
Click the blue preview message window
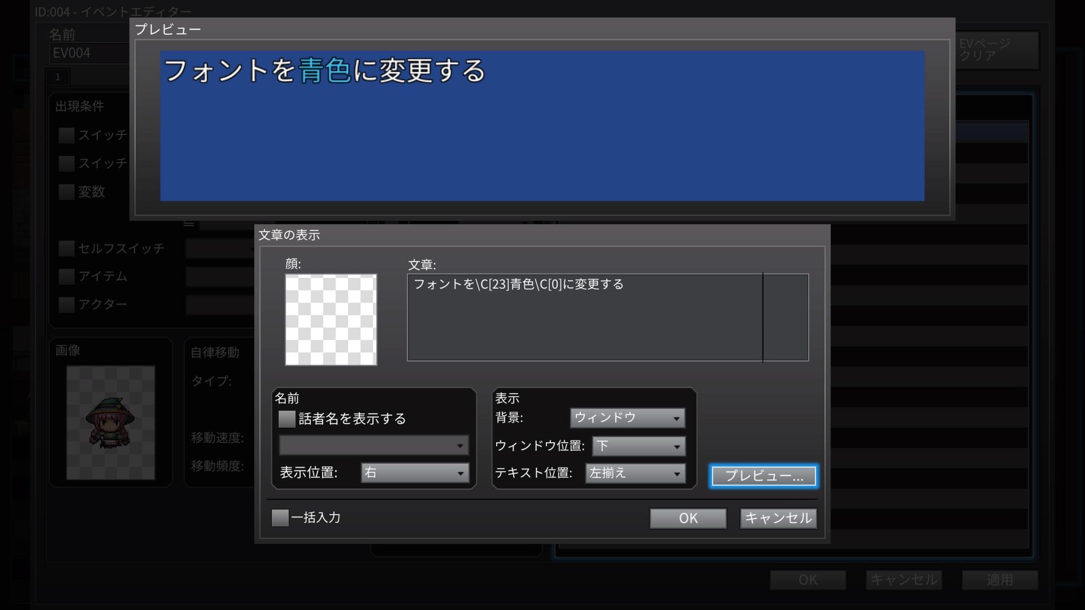541,126
